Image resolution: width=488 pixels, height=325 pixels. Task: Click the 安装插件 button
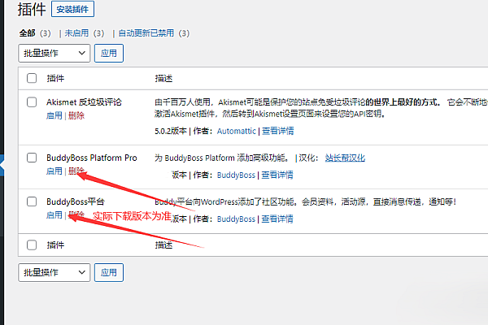[x=72, y=9]
